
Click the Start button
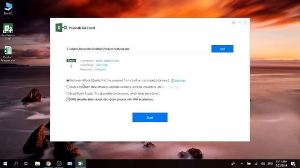150,118
